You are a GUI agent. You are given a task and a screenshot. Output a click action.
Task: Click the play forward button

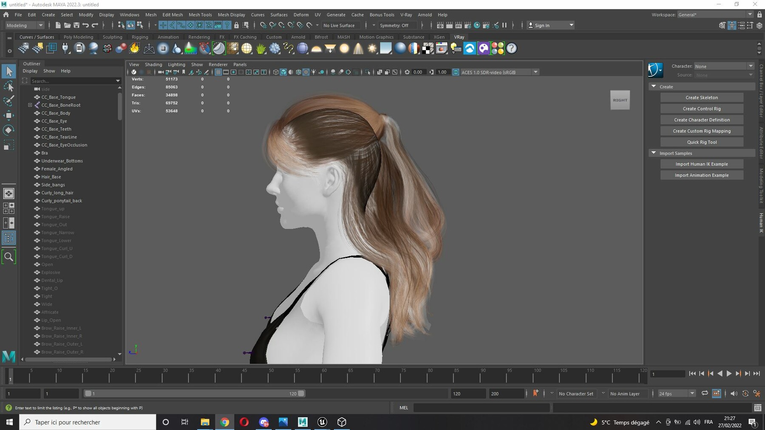[x=729, y=374]
